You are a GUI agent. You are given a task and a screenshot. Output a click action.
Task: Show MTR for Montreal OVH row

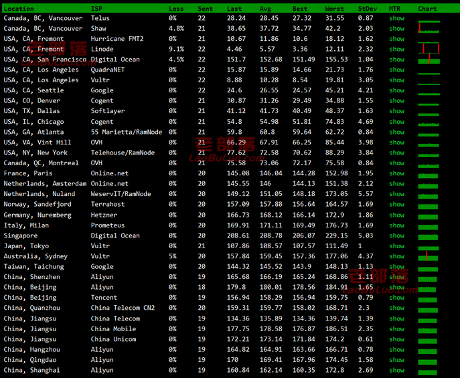pos(396,163)
